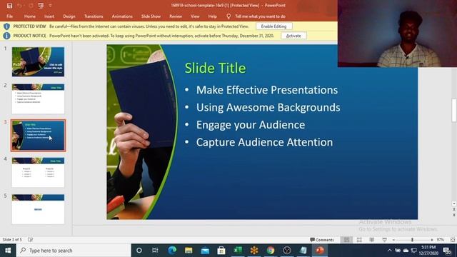Click the Product Notice info icon
The width and height of the screenshot is (457, 257).
(6, 36)
